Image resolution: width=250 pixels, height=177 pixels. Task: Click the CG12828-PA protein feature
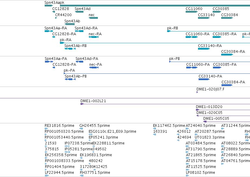tap(54, 68)
